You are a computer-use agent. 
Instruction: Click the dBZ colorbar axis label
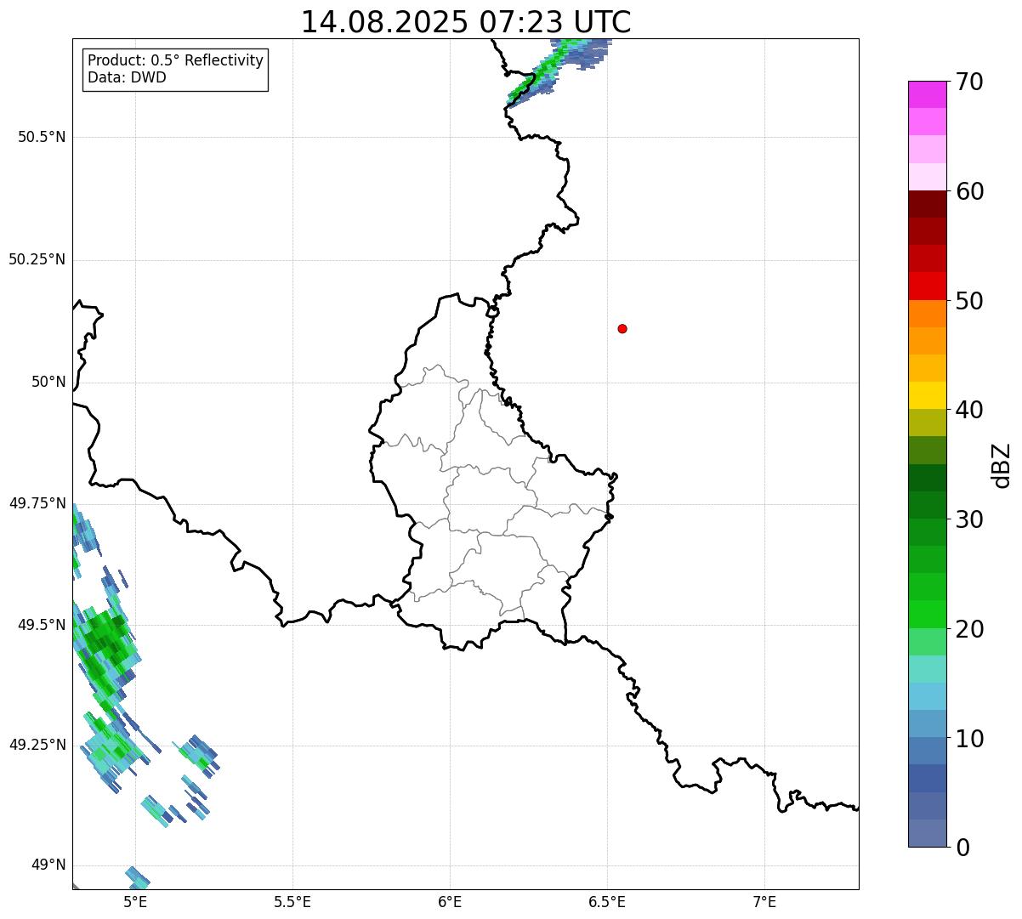click(1002, 465)
